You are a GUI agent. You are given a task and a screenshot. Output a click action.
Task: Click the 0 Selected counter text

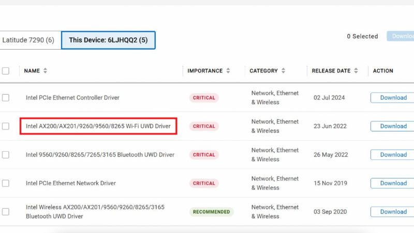click(363, 36)
